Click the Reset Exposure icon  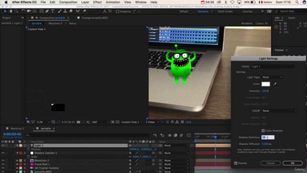point(182,122)
